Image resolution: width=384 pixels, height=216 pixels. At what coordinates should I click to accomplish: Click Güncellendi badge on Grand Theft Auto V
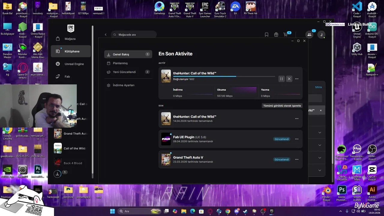(282, 159)
